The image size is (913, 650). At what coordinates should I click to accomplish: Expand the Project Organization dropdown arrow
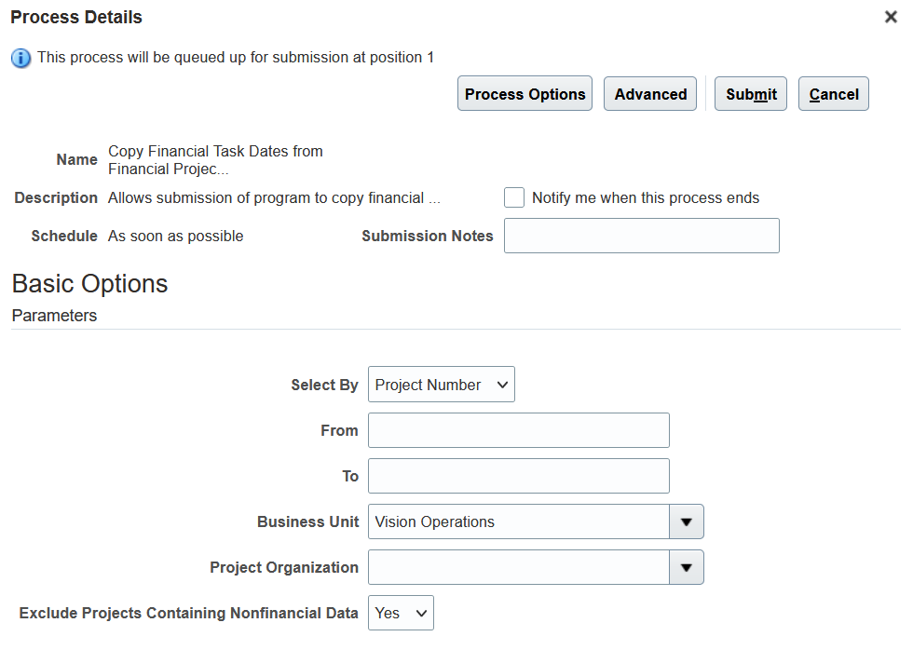tap(687, 567)
